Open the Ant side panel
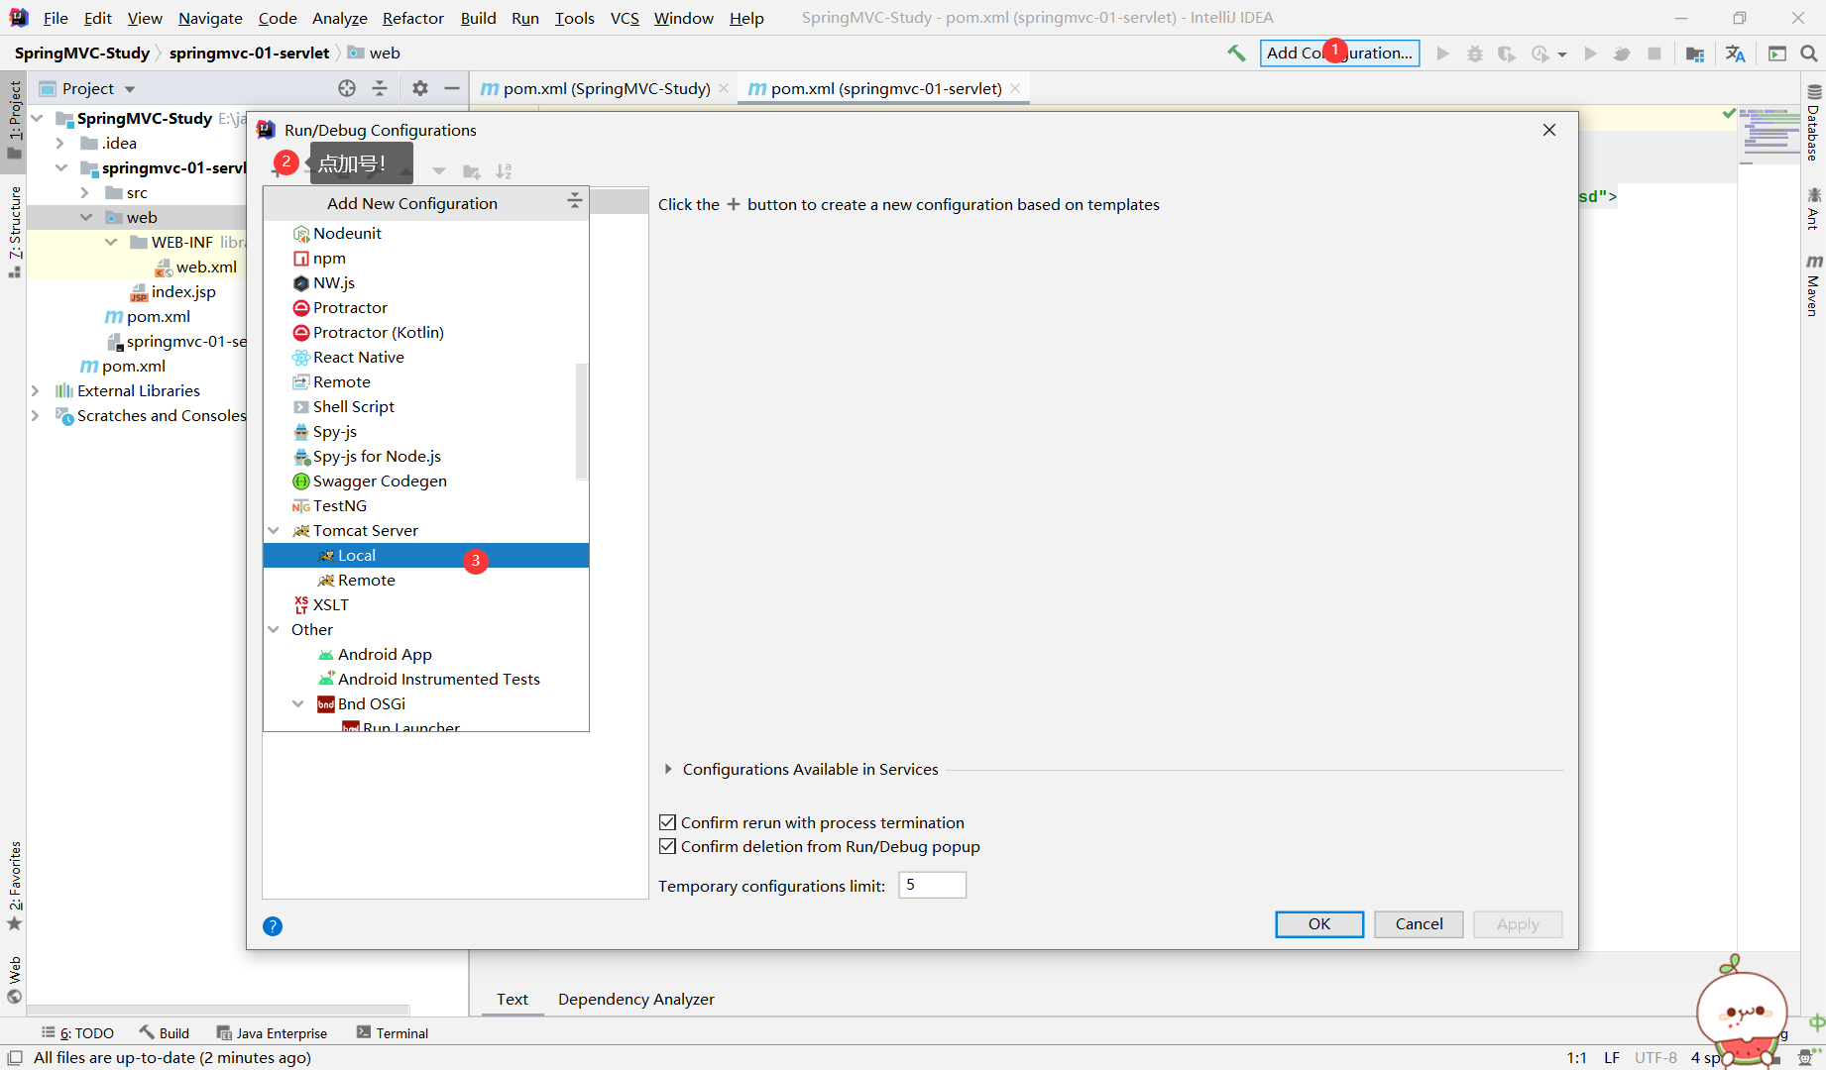 point(1813,209)
